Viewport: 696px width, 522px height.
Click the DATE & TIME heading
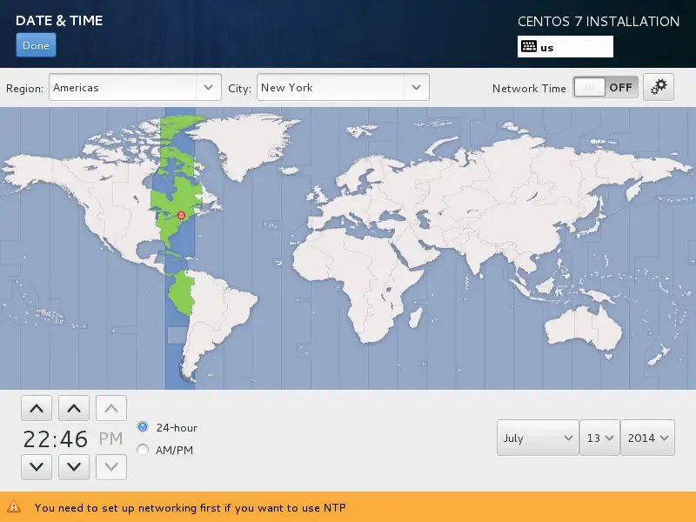pos(59,20)
